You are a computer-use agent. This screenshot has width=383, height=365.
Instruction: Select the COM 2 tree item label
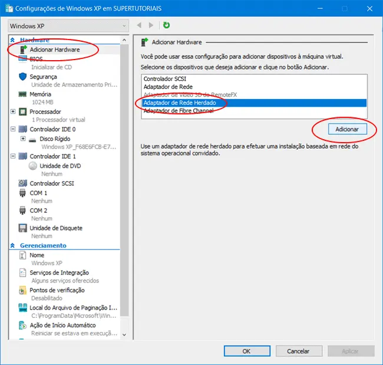tap(38, 211)
